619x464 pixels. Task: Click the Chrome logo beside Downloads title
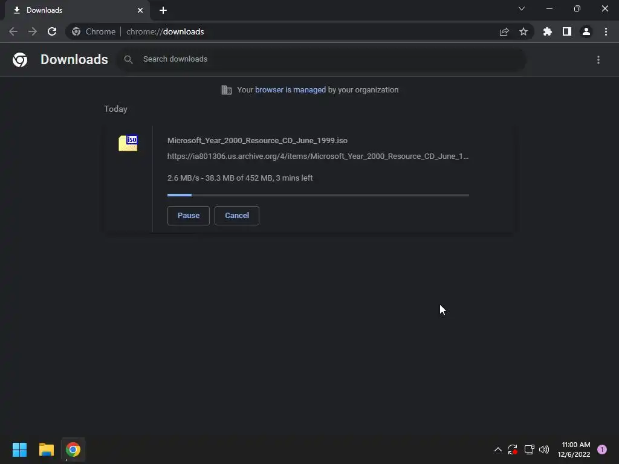(20, 60)
